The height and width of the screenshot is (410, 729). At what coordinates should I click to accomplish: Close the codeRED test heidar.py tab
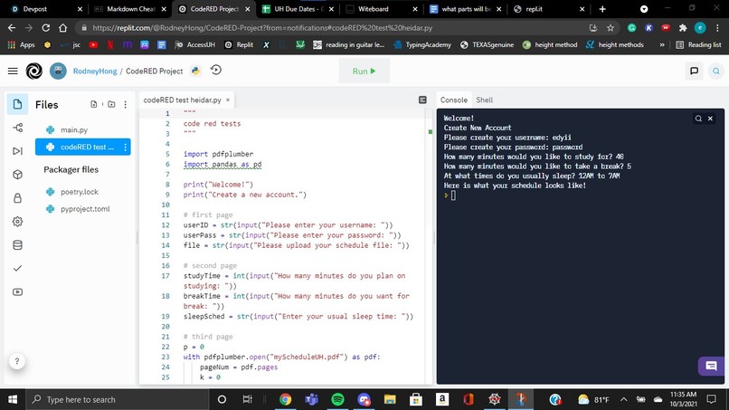pyautogui.click(x=228, y=100)
